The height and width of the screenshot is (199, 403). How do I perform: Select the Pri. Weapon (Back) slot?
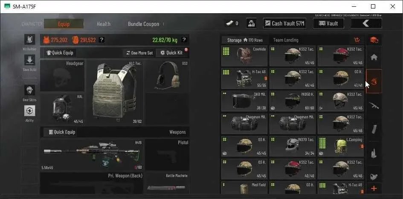click(x=92, y=183)
